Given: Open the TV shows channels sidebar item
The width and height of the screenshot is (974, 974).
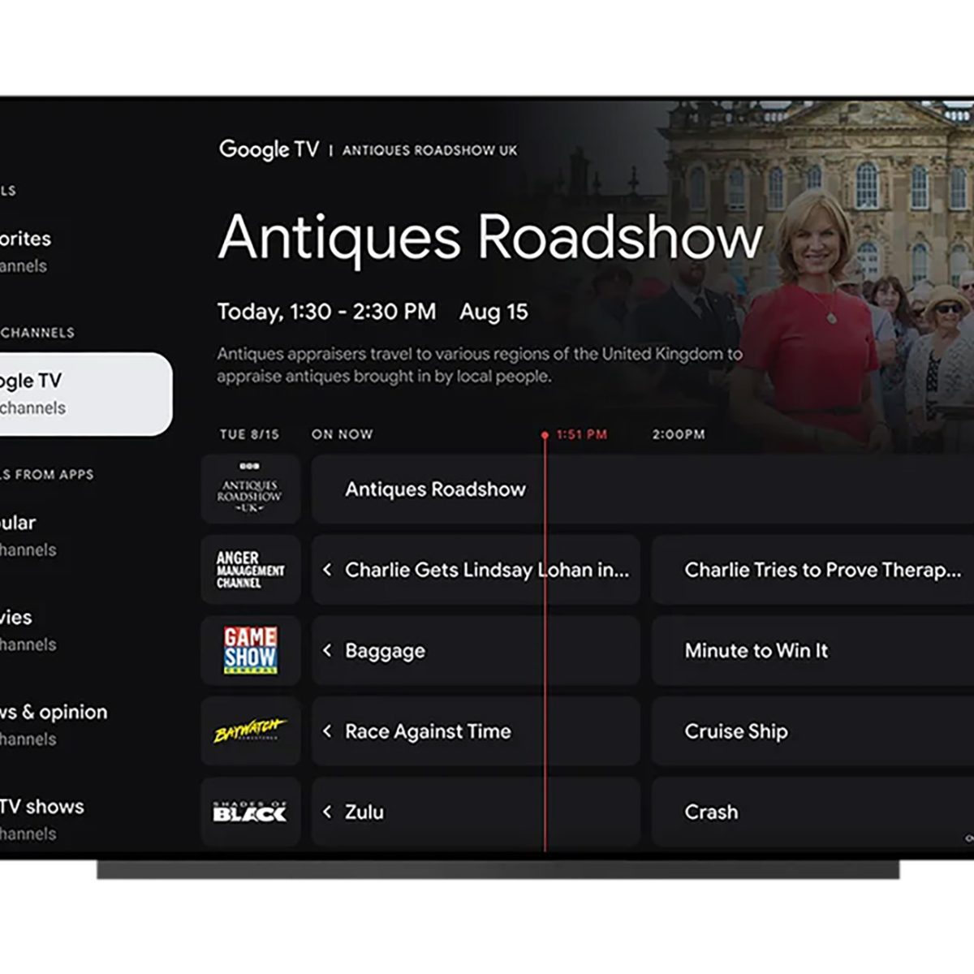Looking at the screenshot, I should coord(42,820).
